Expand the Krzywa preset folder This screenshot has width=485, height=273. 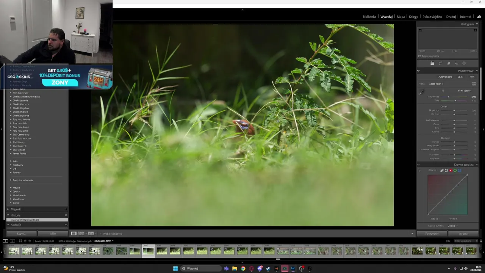11,188
